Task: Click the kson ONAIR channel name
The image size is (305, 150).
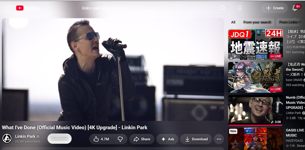Action: (x=294, y=80)
